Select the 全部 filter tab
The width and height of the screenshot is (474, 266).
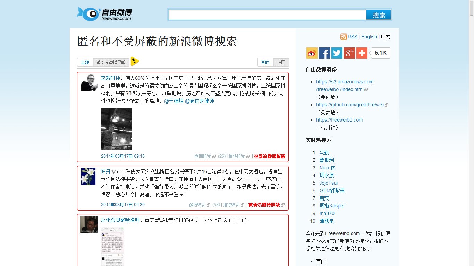85,62
